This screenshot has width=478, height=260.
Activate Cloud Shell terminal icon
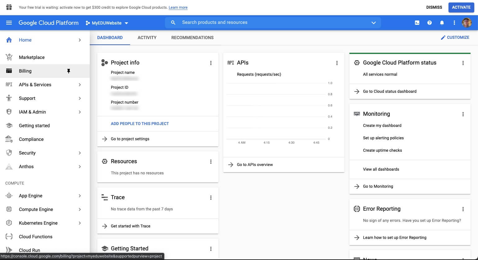[x=417, y=23]
